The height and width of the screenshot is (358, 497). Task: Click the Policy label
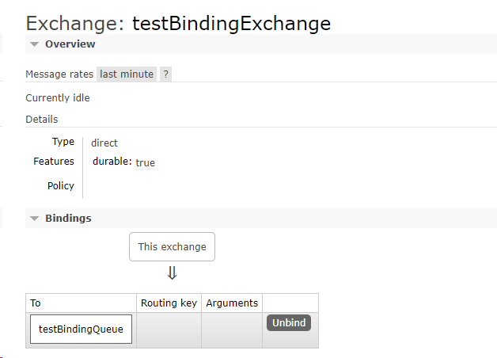61,186
